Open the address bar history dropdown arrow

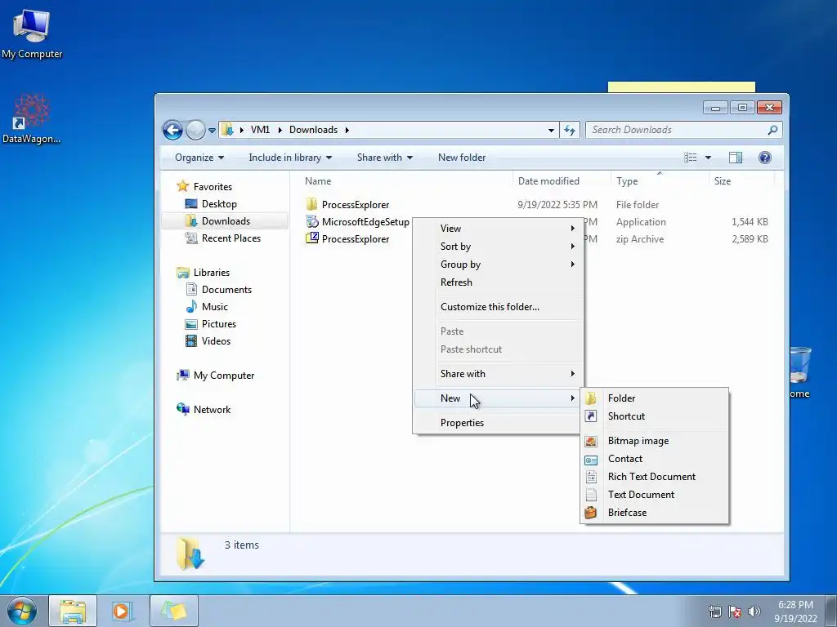[551, 130]
